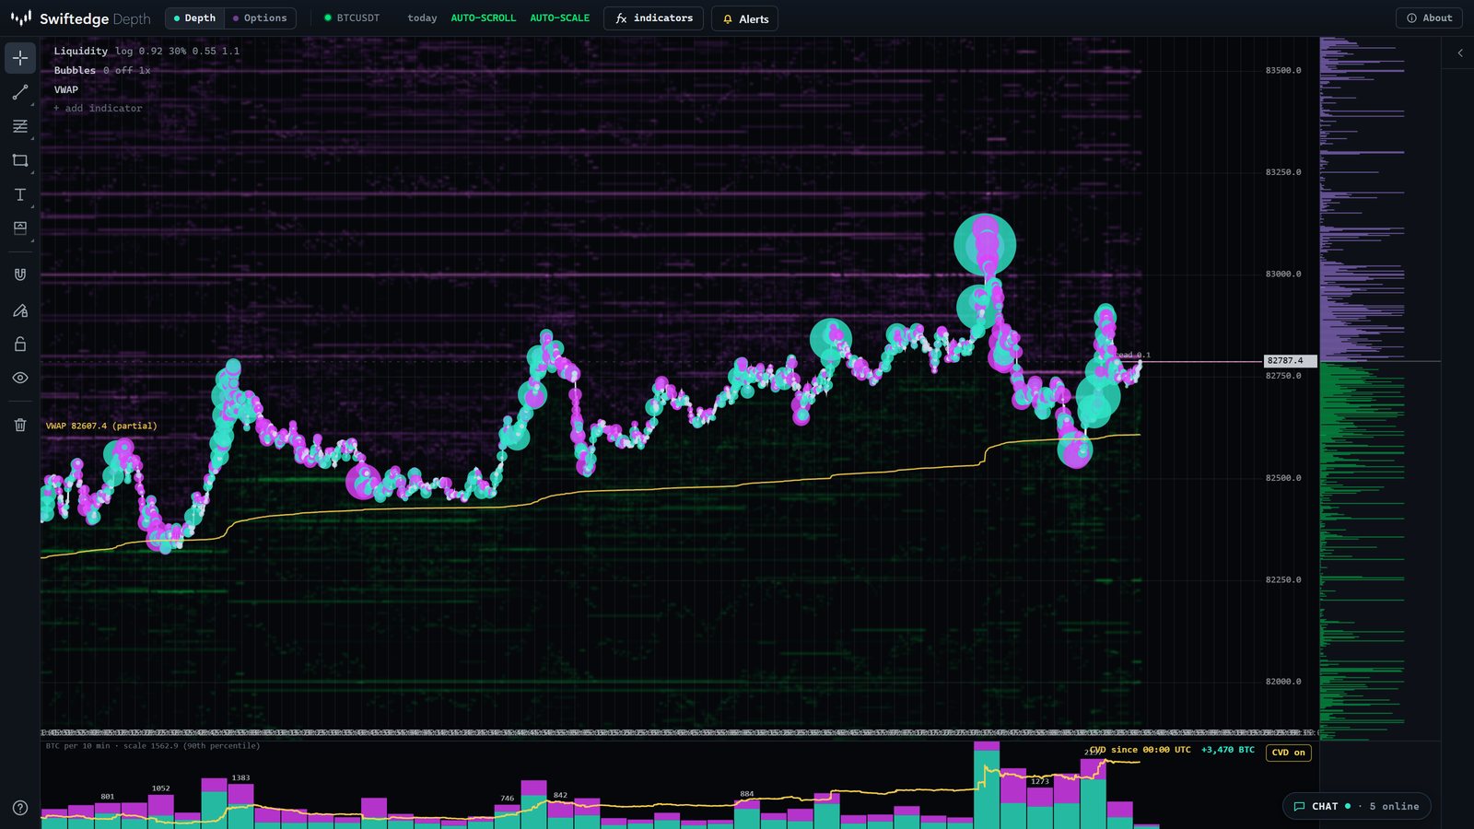This screenshot has width=1474, height=829.
Task: Open the Alerts panel
Action: pos(744,19)
